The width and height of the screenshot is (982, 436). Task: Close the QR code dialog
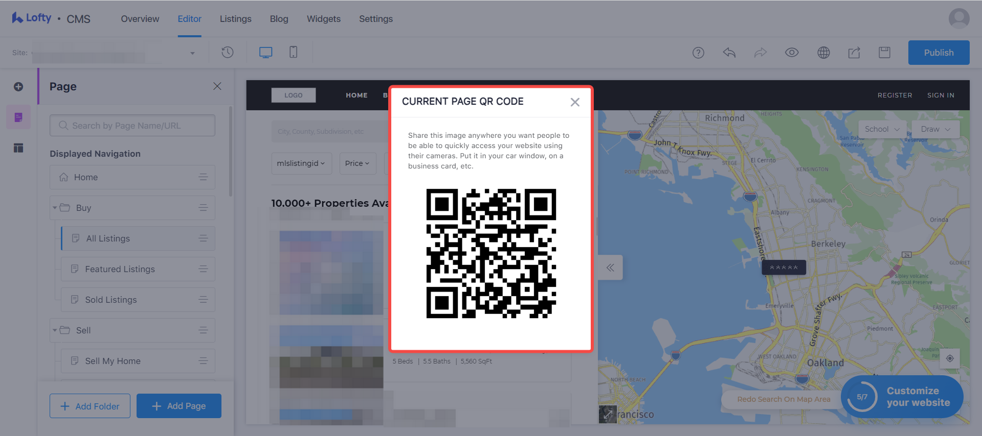point(575,102)
